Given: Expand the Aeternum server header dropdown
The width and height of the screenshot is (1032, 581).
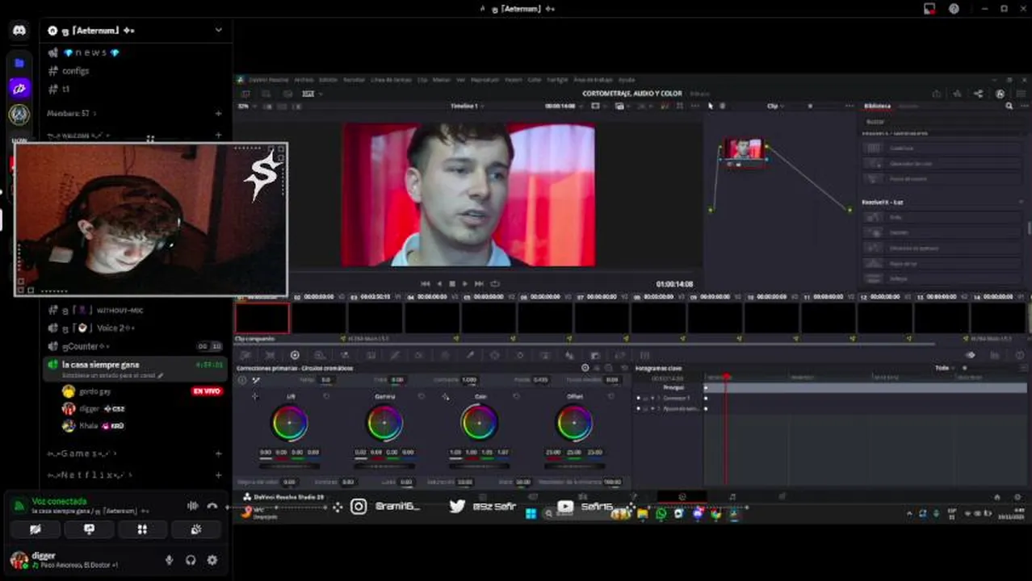Looking at the screenshot, I should [218, 30].
